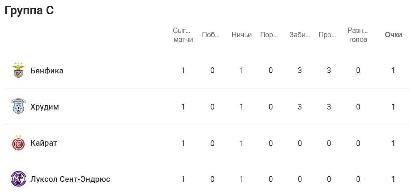
Task: Click the Хрудим club crest icon
Action: point(19,107)
